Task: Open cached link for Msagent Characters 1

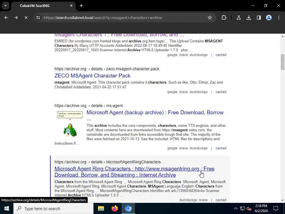Action: pyautogui.click(x=221, y=55)
